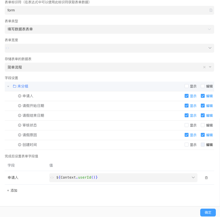Click the info icon beside 请假开始日期
The width and height of the screenshot is (220, 217).
(20, 106)
